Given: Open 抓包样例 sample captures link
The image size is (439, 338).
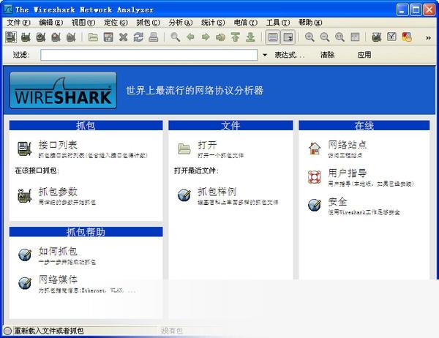Looking at the screenshot, I should tap(217, 192).
